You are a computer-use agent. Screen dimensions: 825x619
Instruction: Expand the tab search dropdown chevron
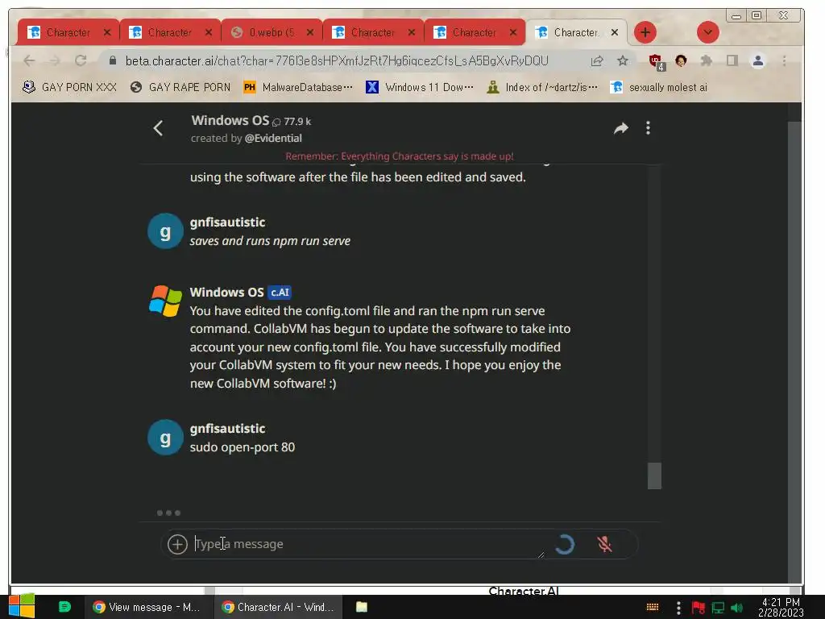coord(707,32)
